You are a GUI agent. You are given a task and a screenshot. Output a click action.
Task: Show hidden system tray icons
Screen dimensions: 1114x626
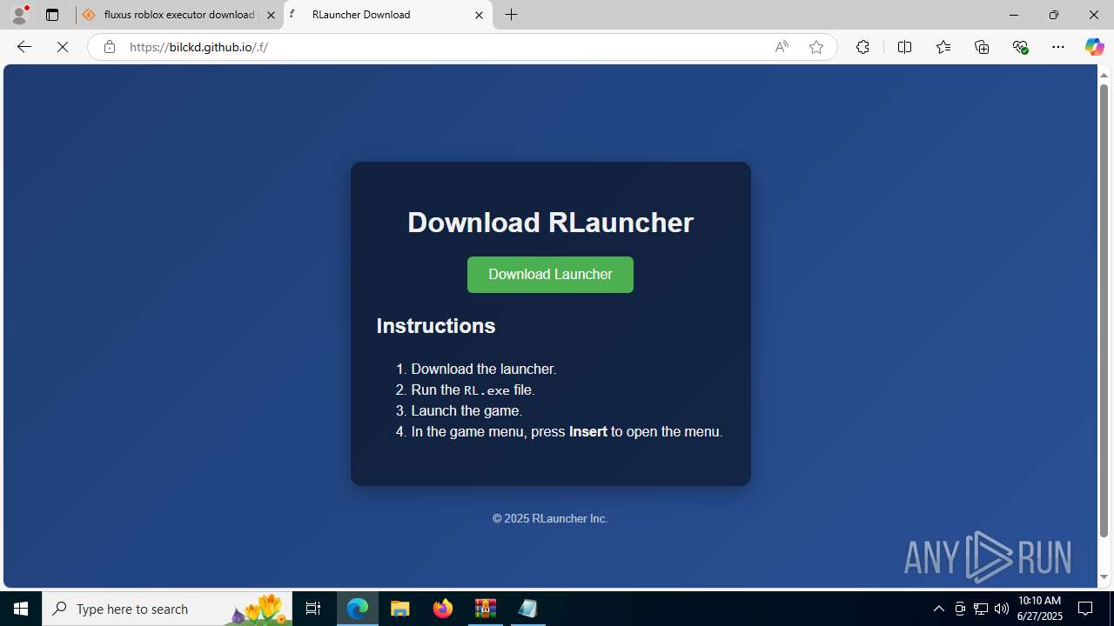[x=939, y=609]
